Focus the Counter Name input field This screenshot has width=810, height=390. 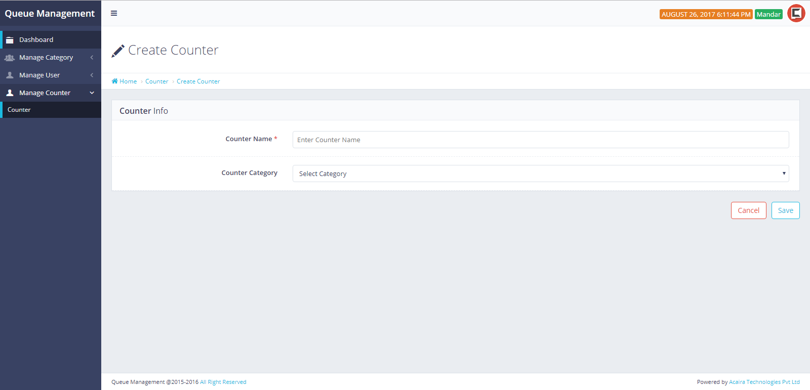pos(540,140)
